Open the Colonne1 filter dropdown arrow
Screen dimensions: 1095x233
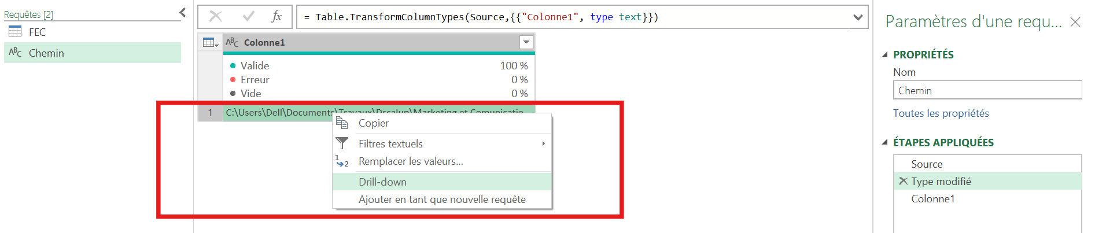click(526, 42)
